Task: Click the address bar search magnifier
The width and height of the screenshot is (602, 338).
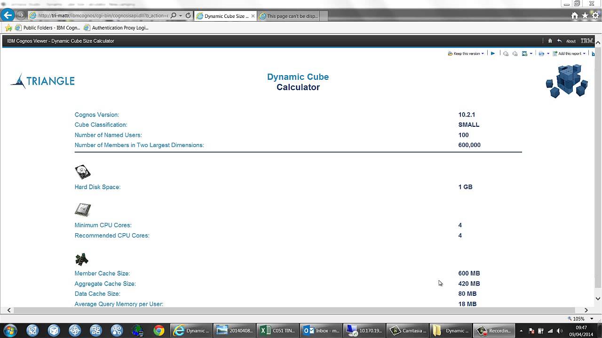Action: click(174, 15)
